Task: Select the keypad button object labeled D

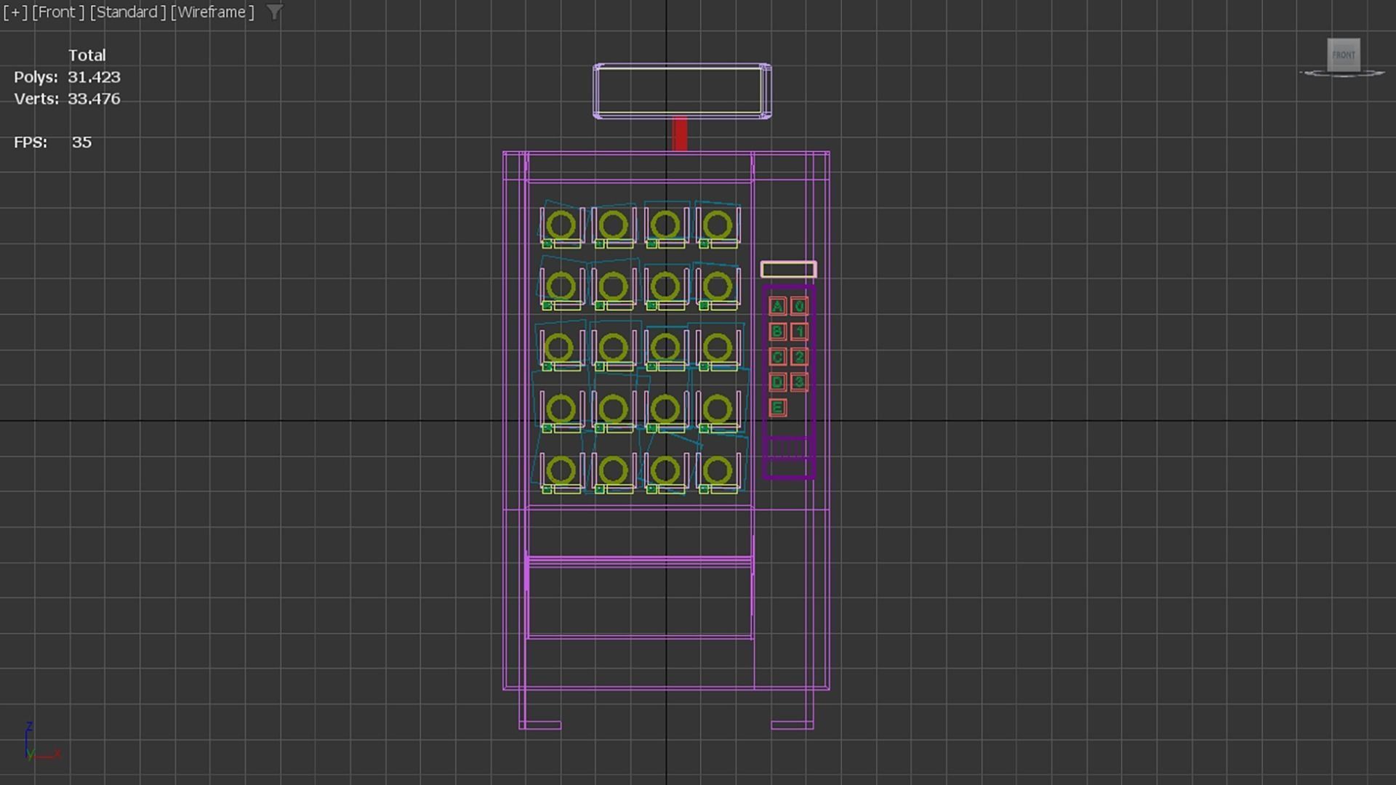Action: 777,382
